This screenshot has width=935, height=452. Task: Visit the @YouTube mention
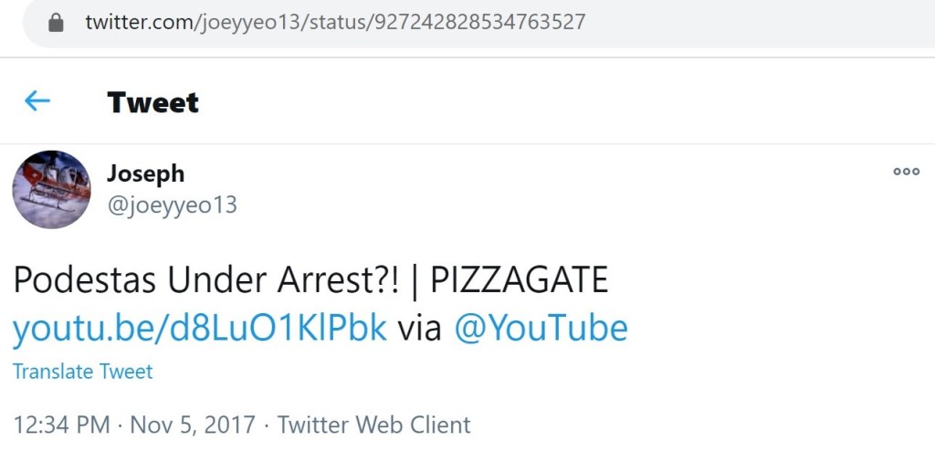[x=541, y=328]
